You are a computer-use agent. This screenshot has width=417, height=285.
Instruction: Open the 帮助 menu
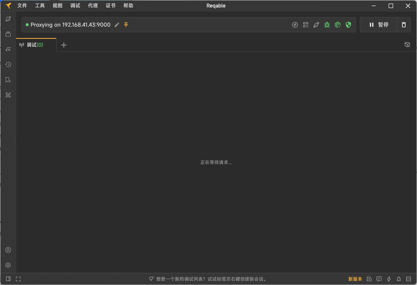128,6
